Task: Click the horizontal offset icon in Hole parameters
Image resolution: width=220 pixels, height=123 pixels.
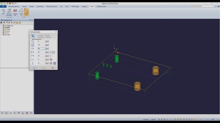Action: click(x=33, y=59)
